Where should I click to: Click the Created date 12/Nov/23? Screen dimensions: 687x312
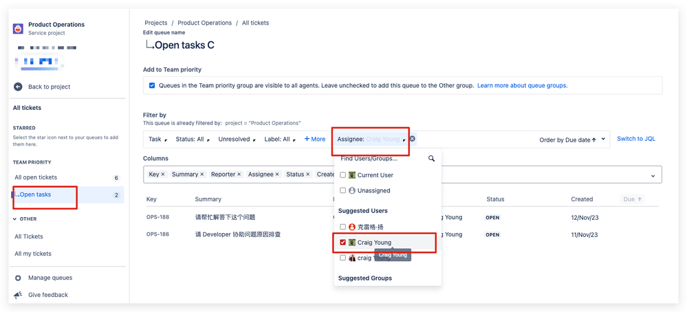pos(585,217)
